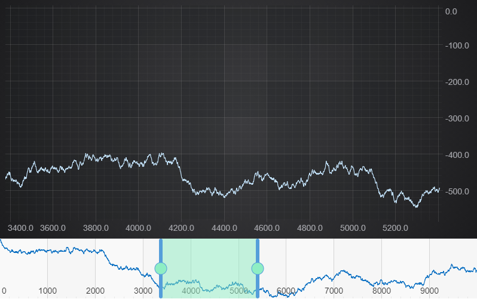Click the 9000 label on overview axis
The image size is (477, 299).
(x=430, y=291)
